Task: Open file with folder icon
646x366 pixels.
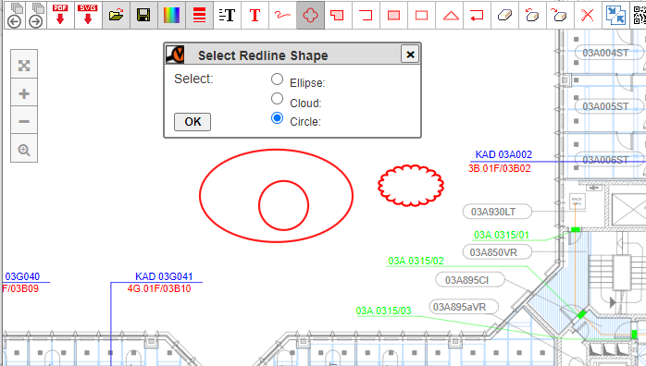Action: pos(117,15)
